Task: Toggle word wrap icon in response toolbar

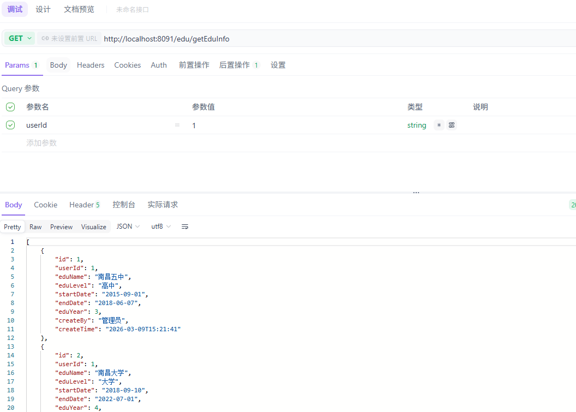Action: pyautogui.click(x=185, y=227)
